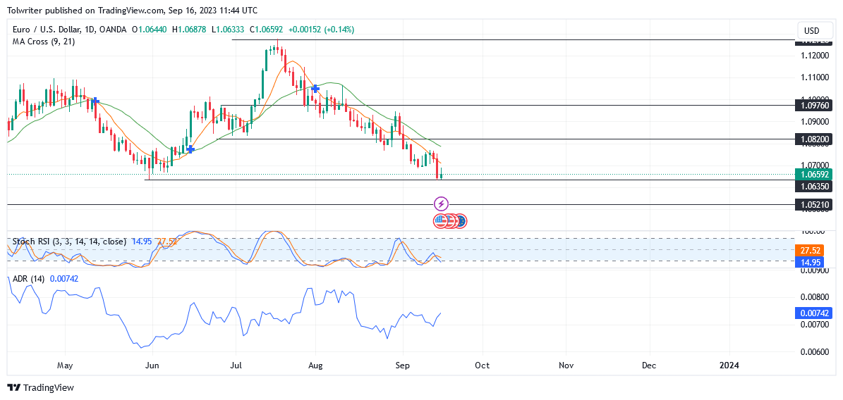Open the leftmost US flag economic event
This screenshot has height=400, width=843.
[439, 220]
